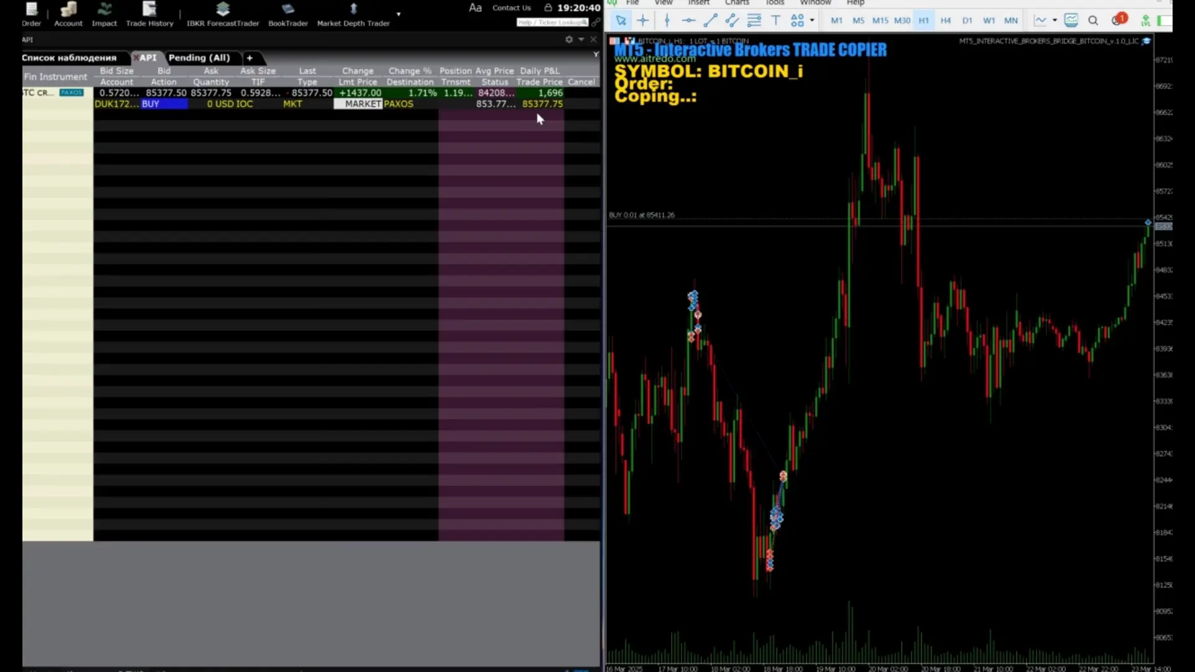Click the MARKET limit price cell

pos(358,104)
